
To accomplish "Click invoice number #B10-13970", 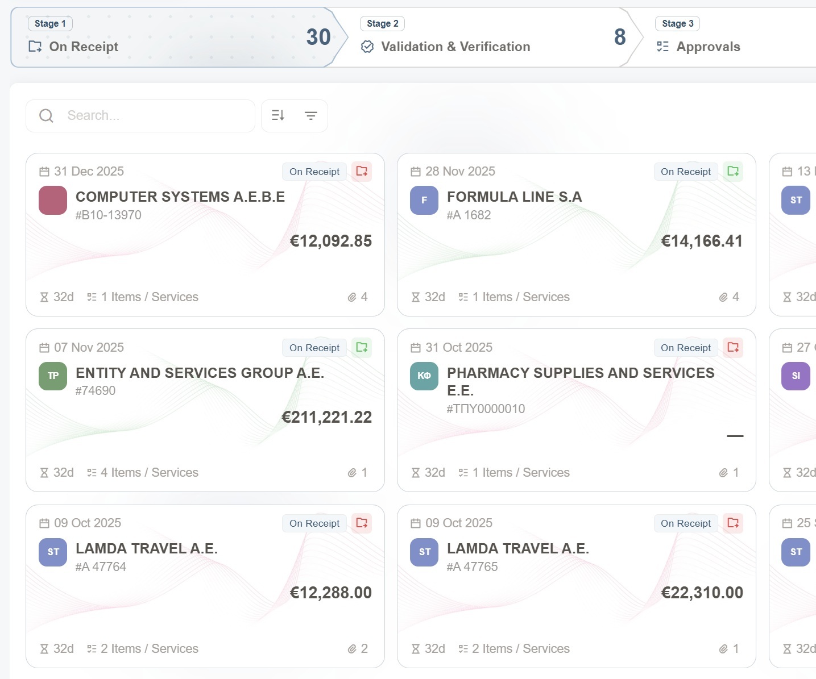I will 109,215.
